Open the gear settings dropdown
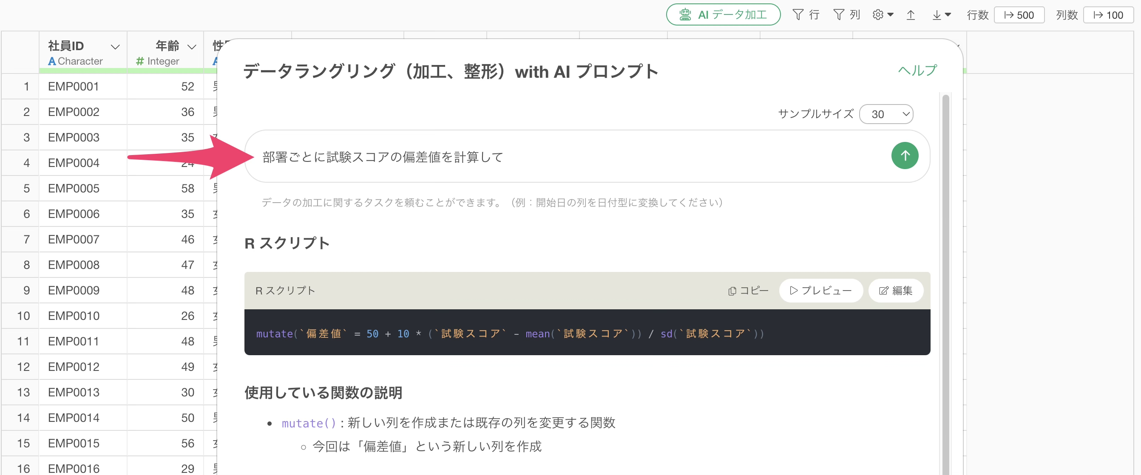 883,14
